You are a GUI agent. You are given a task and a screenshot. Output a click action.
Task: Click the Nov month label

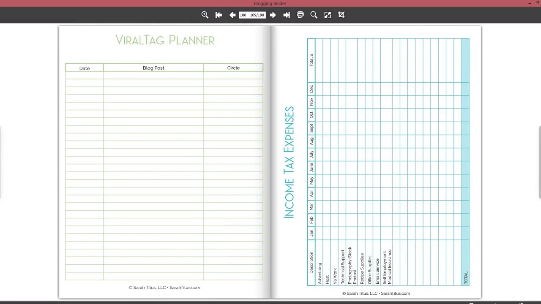(311, 102)
